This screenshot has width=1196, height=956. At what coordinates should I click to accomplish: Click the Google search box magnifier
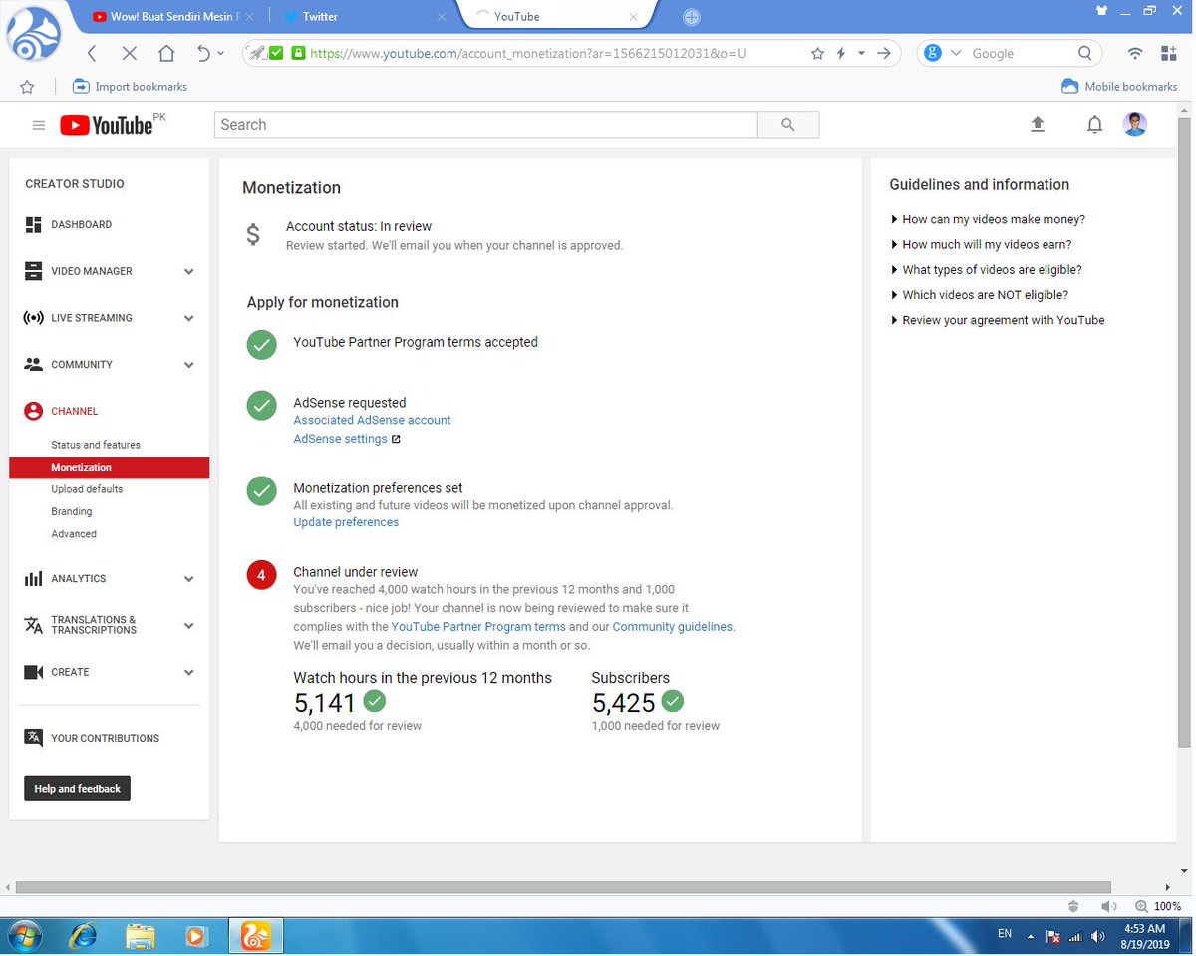pos(1085,54)
